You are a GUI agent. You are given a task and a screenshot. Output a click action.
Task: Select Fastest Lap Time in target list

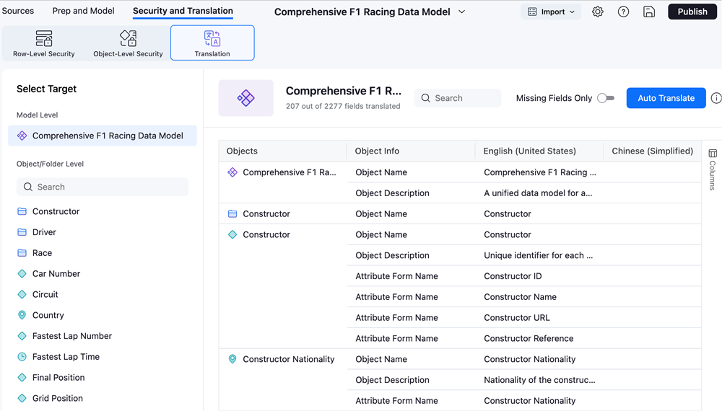coord(66,357)
